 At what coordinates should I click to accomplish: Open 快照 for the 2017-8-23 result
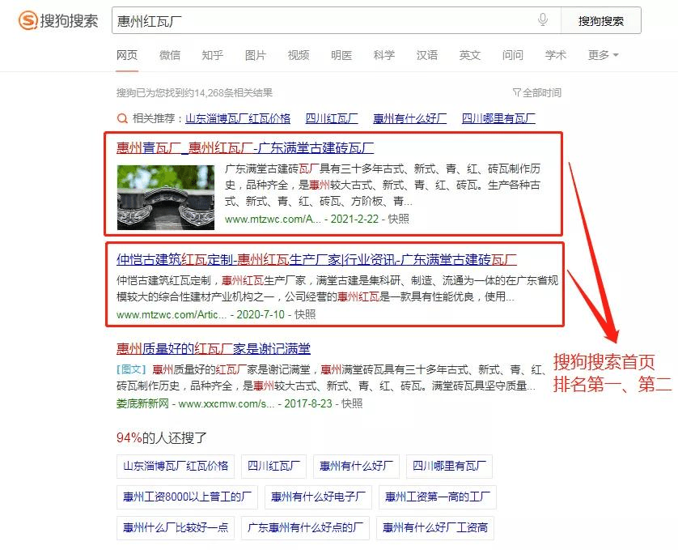352,403
